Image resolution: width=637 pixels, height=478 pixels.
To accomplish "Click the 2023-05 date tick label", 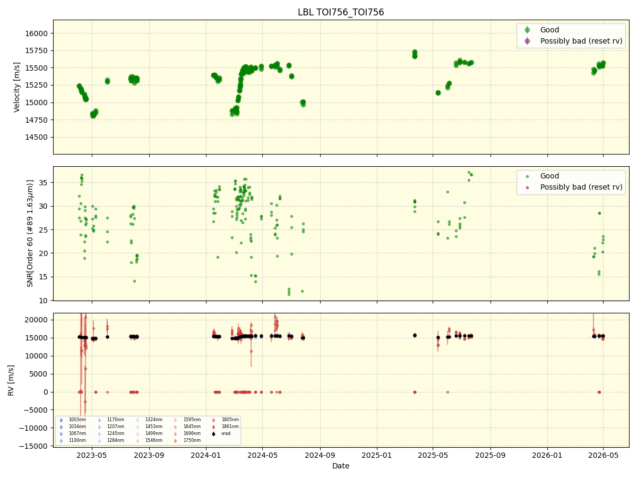I will coord(92,455).
